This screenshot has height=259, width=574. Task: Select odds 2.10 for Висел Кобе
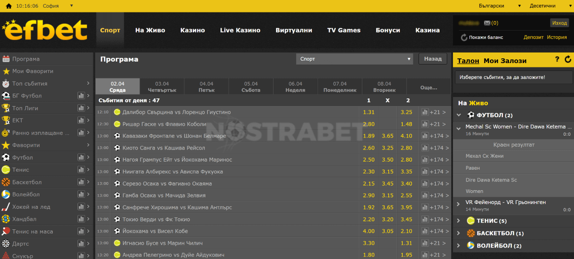[x=407, y=231]
